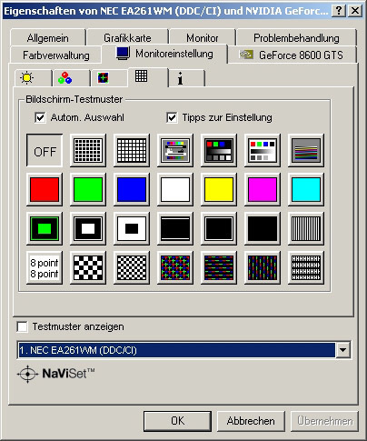Open the brightness sun icon tab

(34, 78)
